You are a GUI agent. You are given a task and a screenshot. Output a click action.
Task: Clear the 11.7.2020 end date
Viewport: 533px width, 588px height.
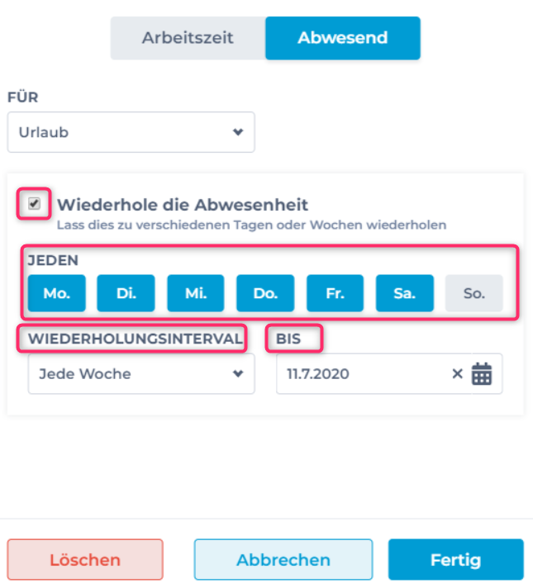pyautogui.click(x=457, y=374)
